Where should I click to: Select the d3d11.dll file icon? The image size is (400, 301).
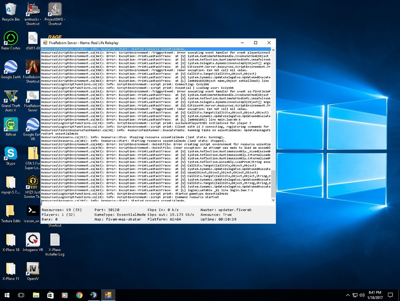33,41
